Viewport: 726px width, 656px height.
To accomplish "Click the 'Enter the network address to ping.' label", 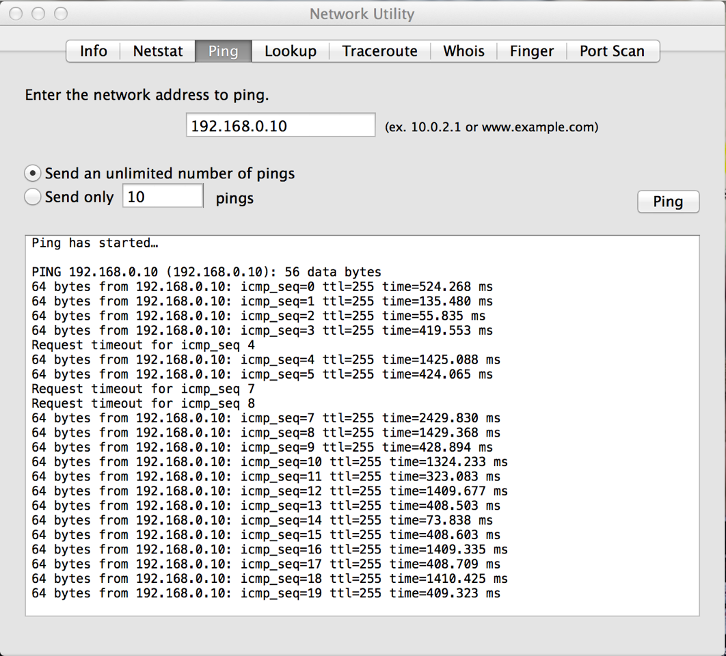I will [x=147, y=95].
